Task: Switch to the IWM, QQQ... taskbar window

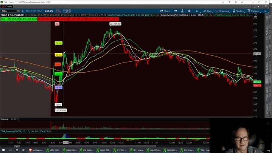Action: pyautogui.click(x=170, y=150)
